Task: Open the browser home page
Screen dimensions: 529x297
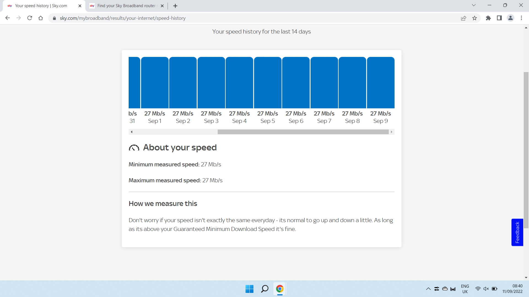Action: (x=41, y=18)
